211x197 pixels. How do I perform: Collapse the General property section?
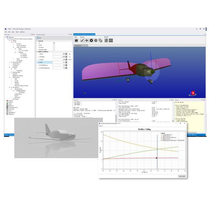click(x=37, y=41)
